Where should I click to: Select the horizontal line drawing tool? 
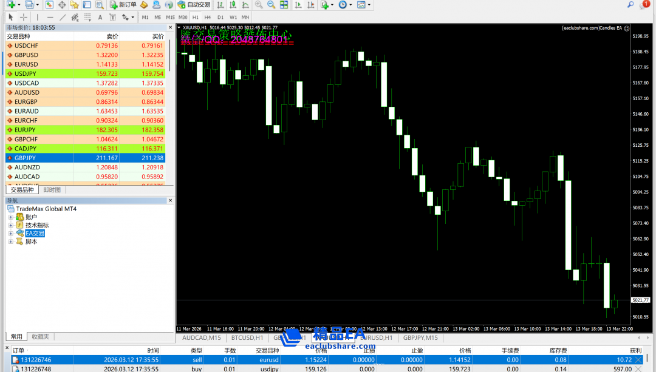coord(50,18)
